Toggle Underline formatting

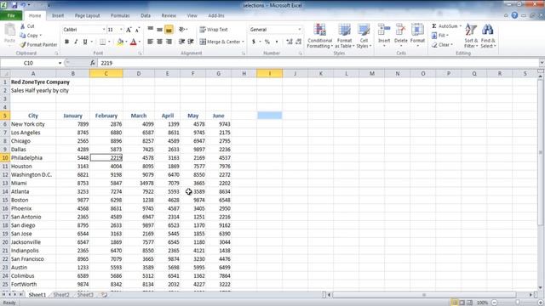[85, 42]
